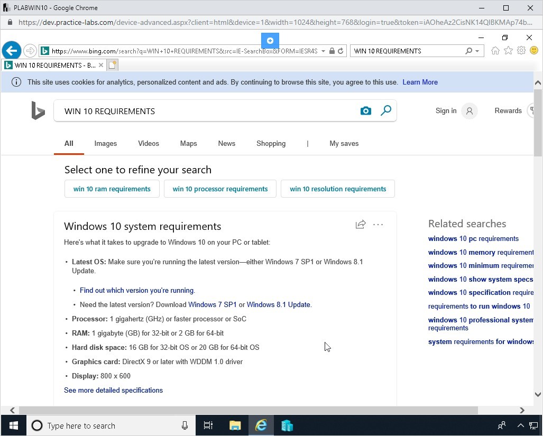The image size is (543, 436).
Task: Open the Rewards link
Action: (508, 111)
